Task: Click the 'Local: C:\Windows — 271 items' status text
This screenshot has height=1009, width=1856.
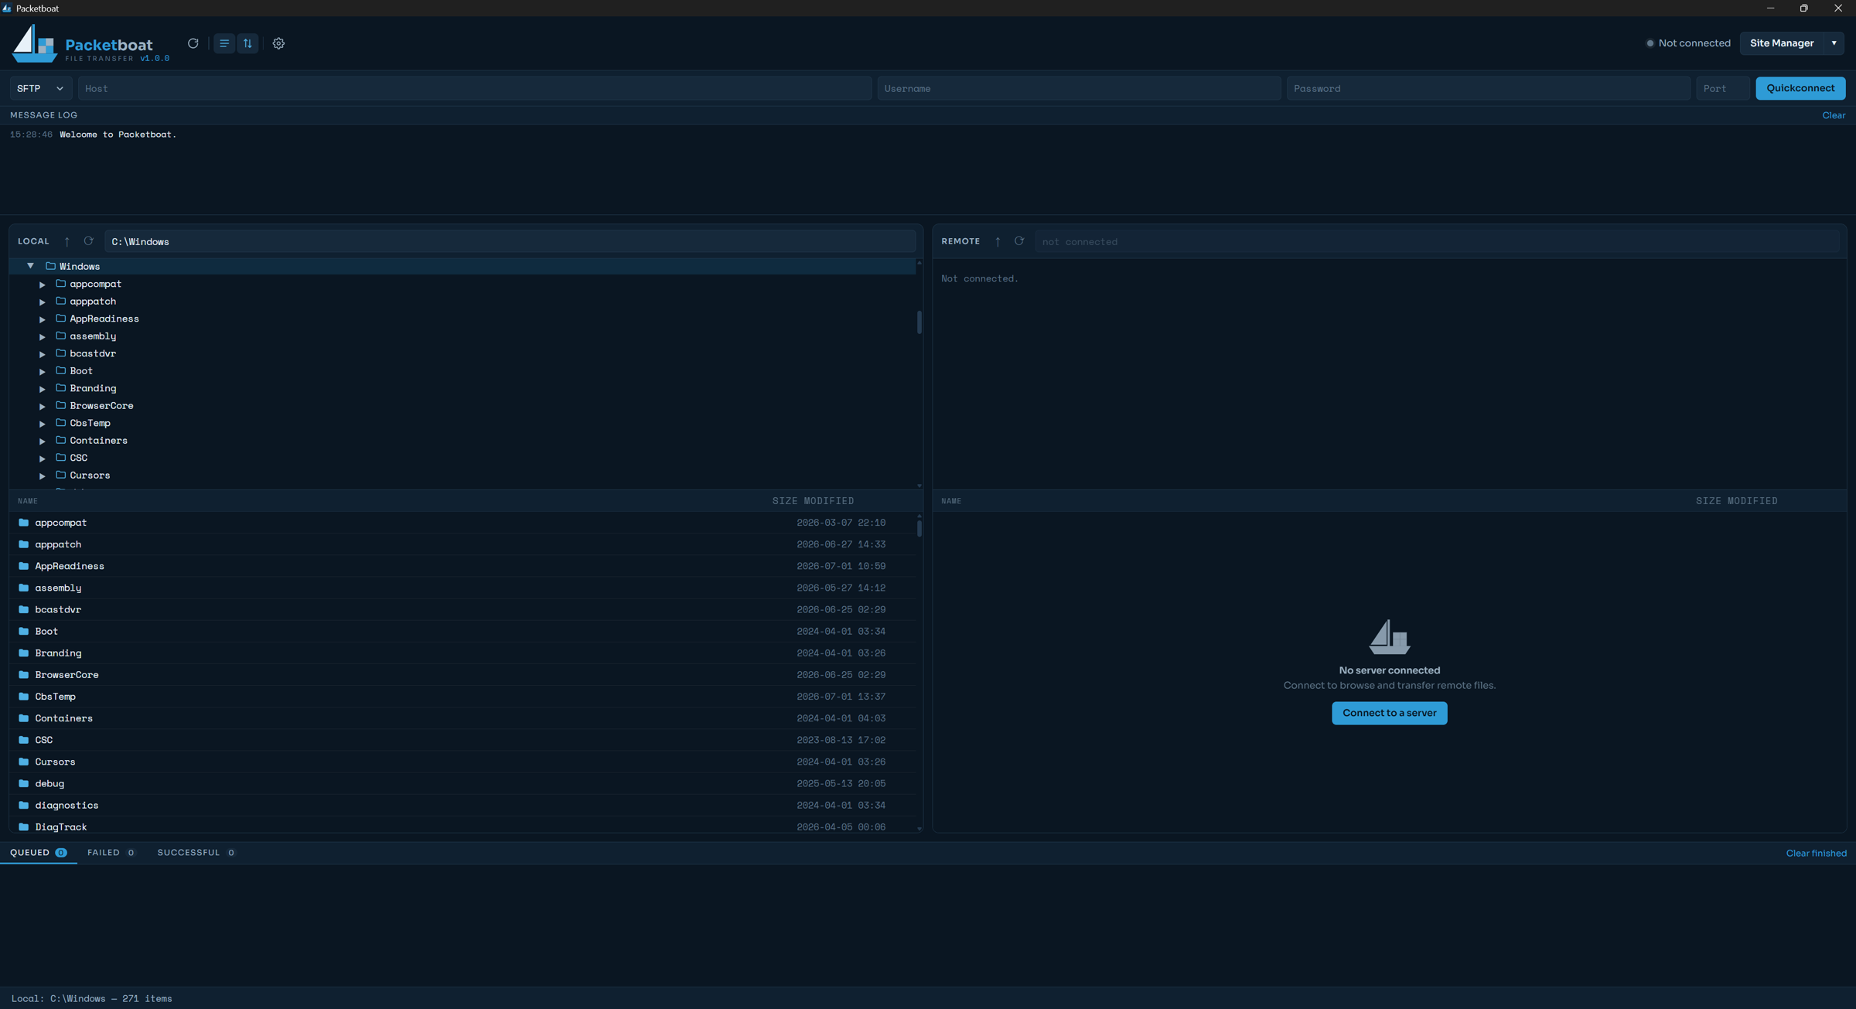Action: 91,998
